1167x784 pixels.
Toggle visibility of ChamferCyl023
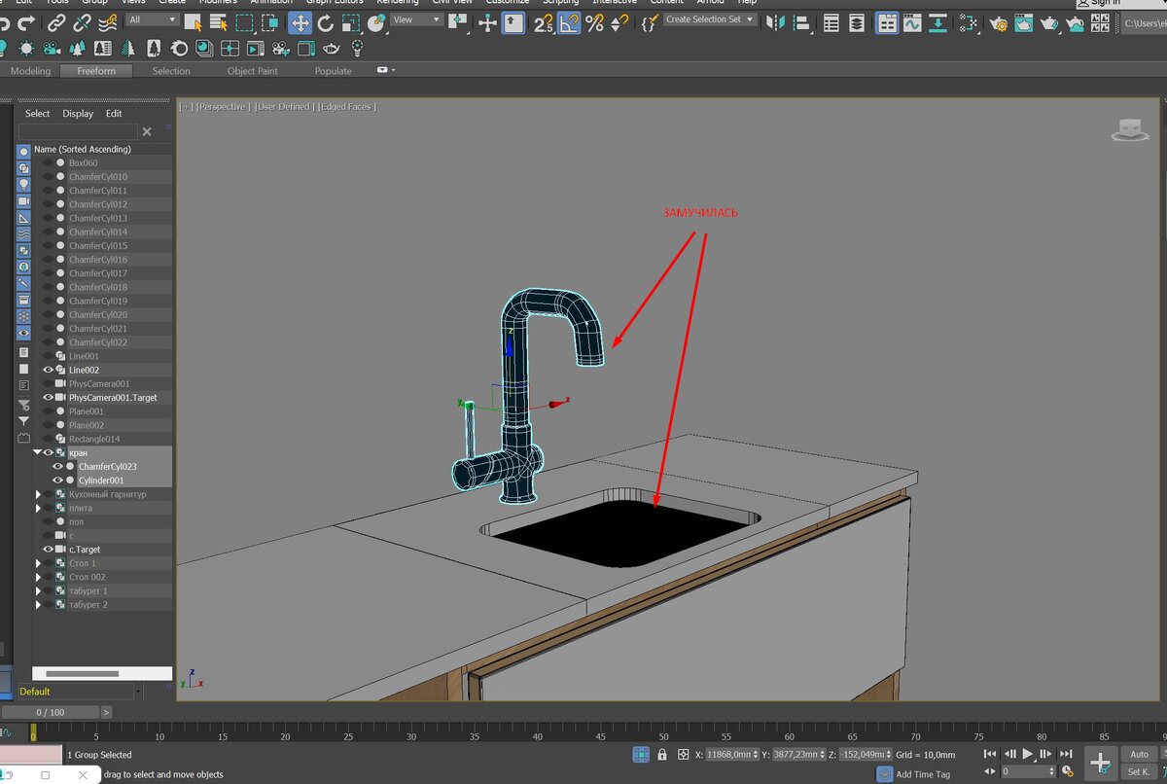pyautogui.click(x=57, y=467)
